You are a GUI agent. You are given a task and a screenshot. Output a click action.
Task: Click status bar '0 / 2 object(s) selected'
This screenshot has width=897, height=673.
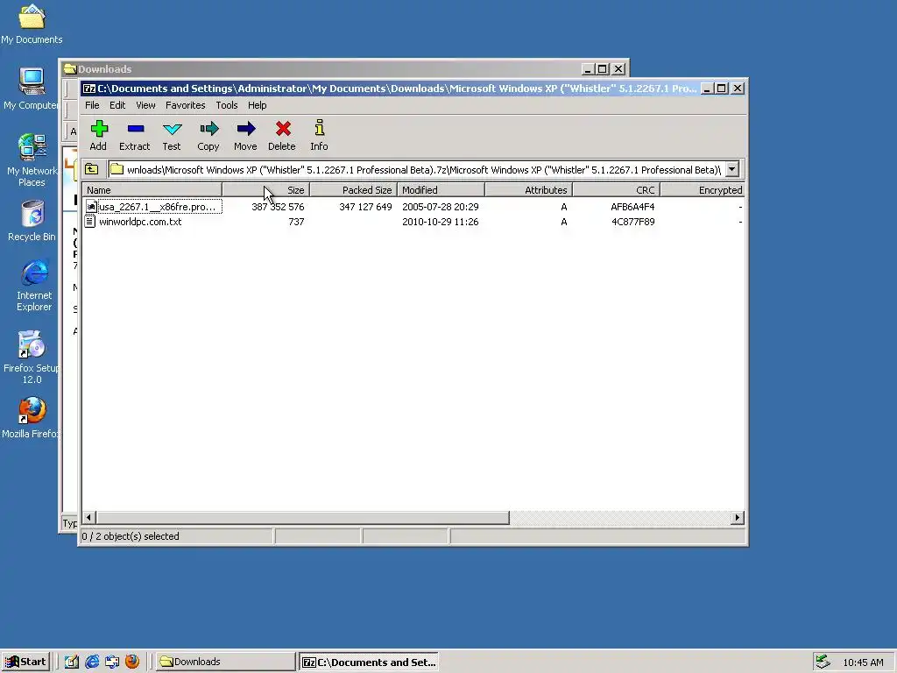coord(131,536)
